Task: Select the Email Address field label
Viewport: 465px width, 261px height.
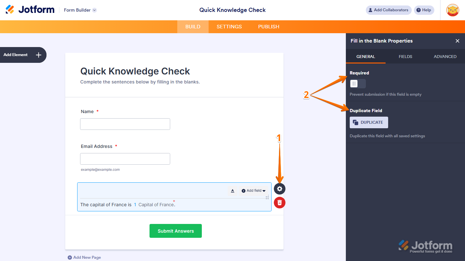Action: (97, 146)
